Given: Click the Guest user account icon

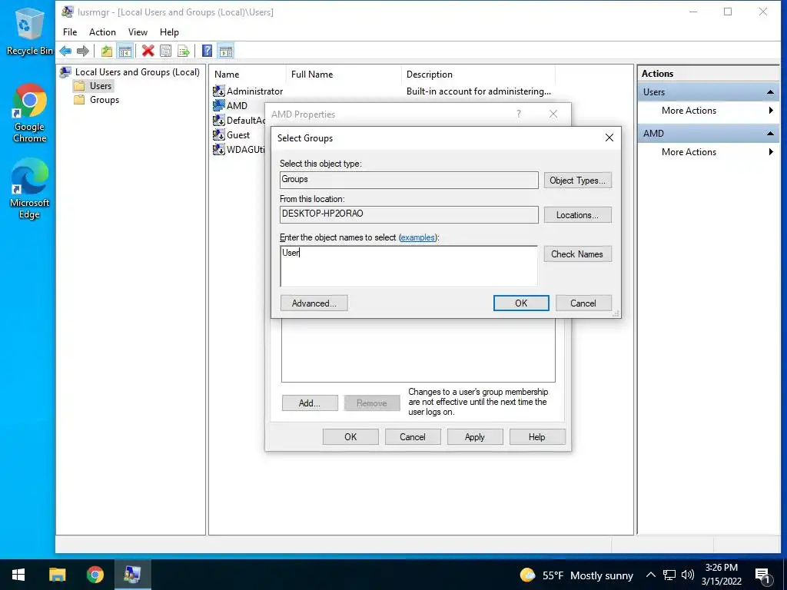Looking at the screenshot, I should [x=218, y=134].
